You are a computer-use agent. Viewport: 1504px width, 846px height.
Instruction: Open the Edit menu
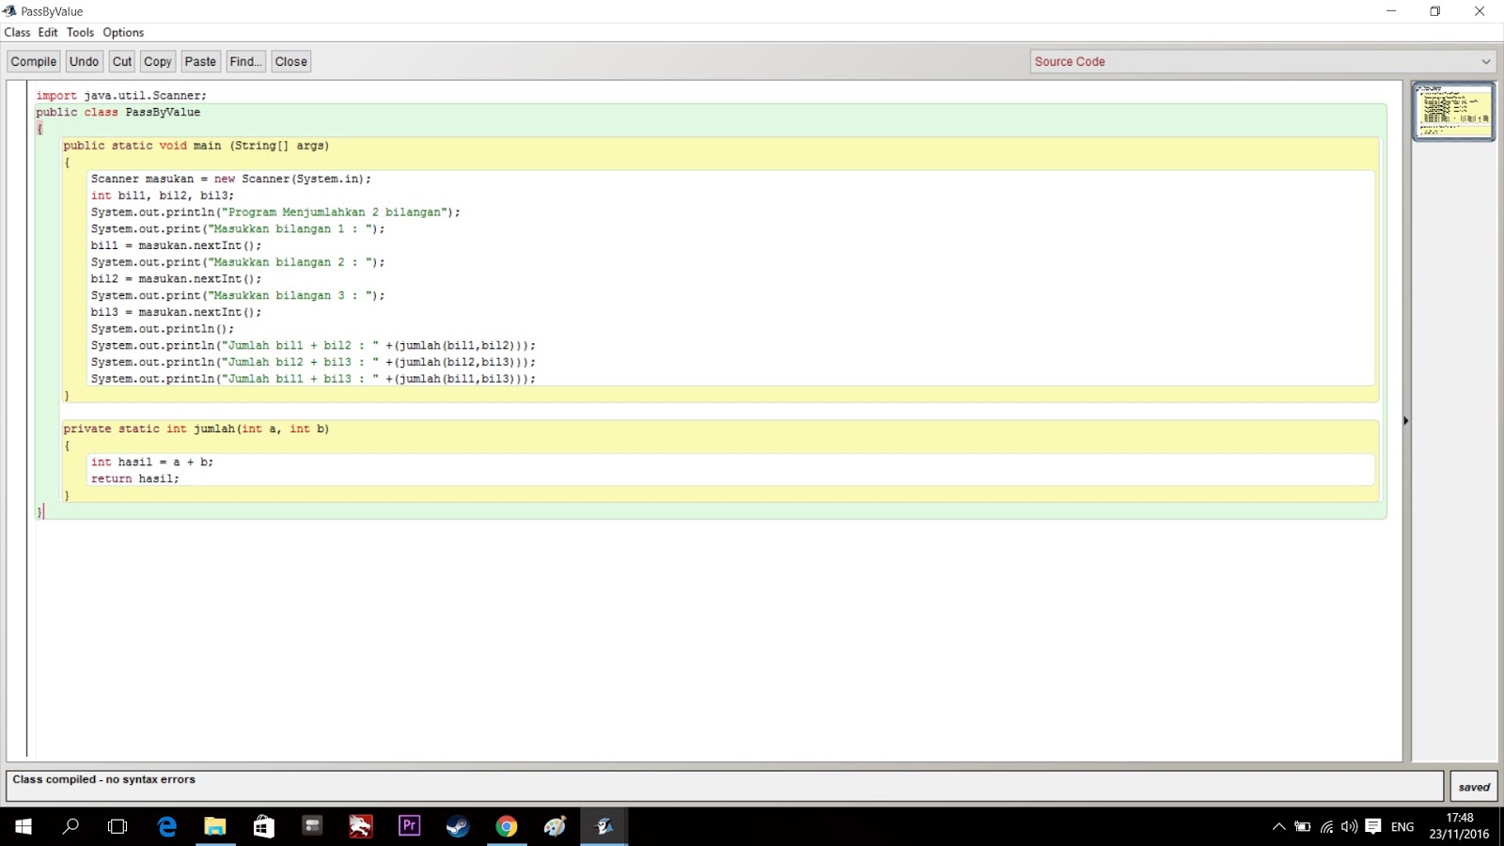48,32
